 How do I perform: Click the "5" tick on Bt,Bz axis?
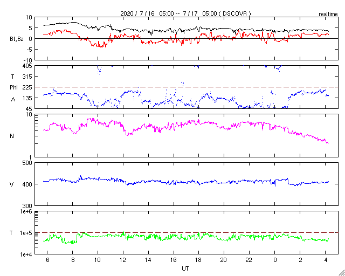tap(31, 28)
